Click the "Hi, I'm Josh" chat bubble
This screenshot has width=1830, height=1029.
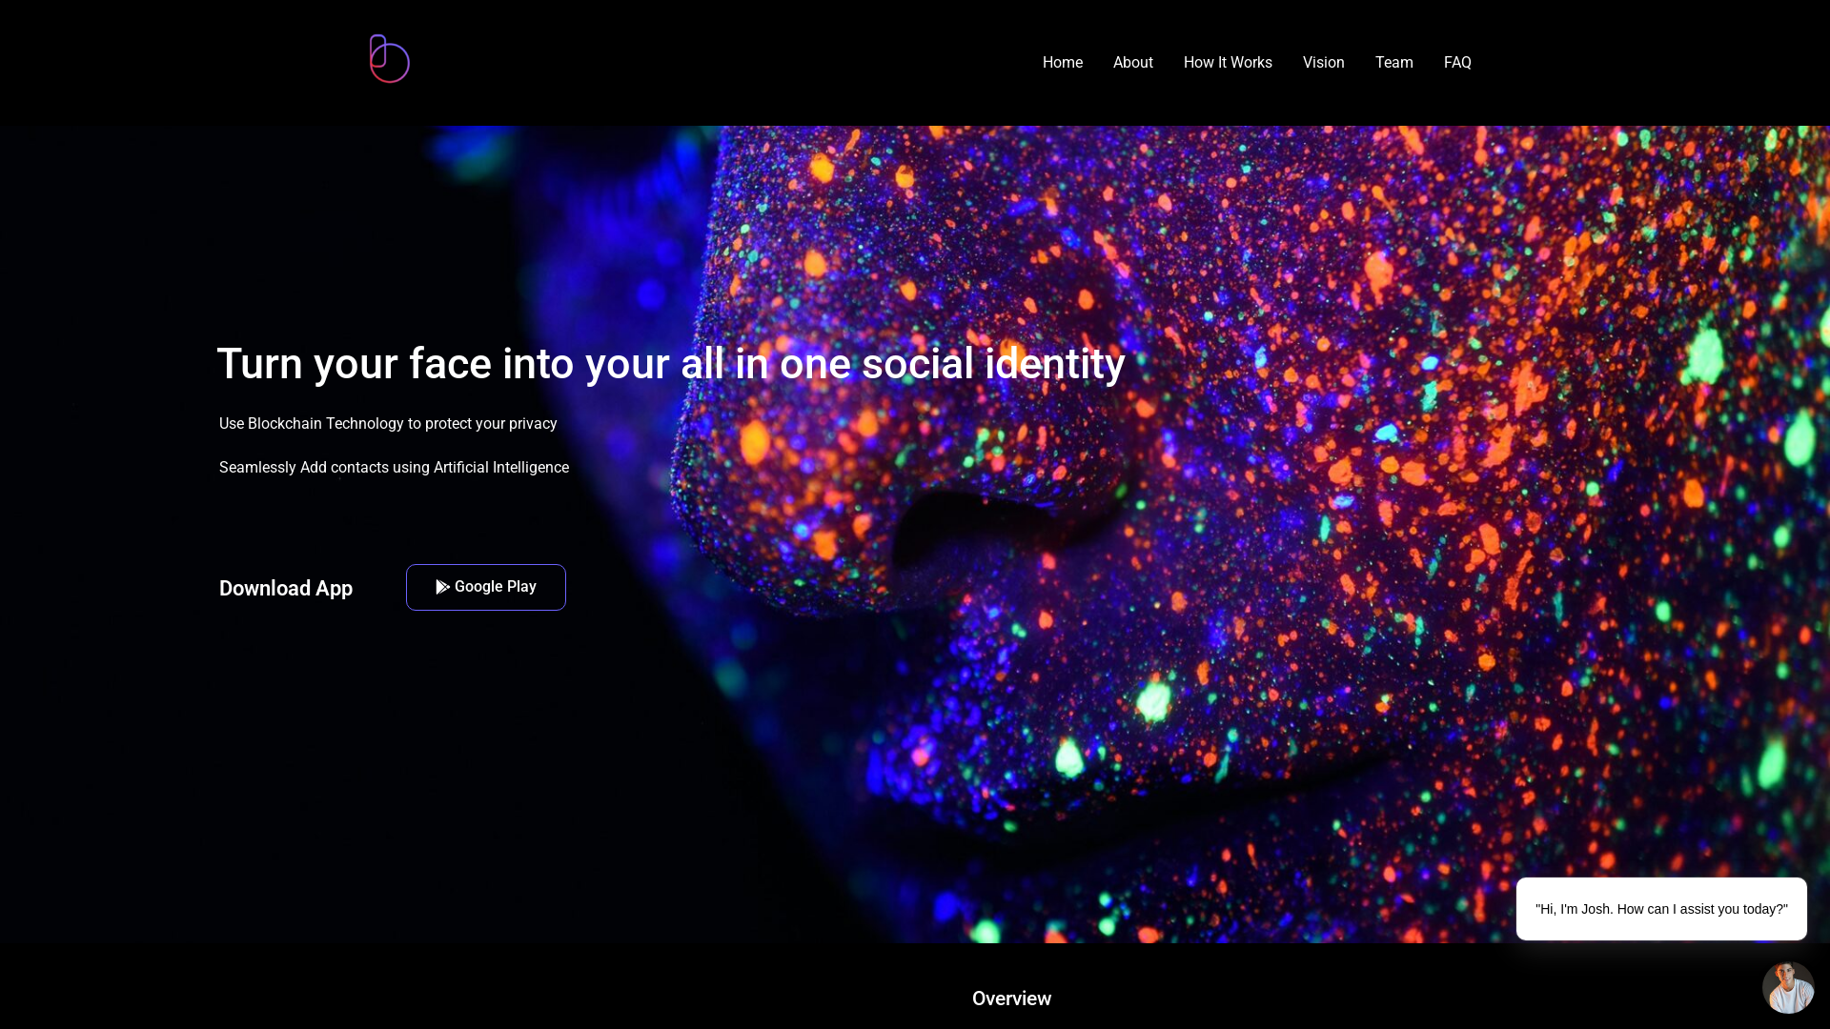tap(1661, 909)
